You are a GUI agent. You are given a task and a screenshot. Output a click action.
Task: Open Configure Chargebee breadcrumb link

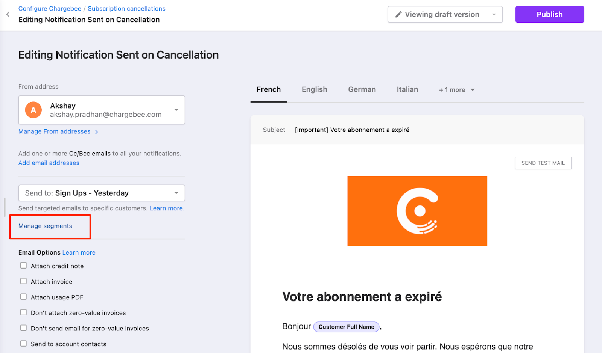click(x=50, y=9)
